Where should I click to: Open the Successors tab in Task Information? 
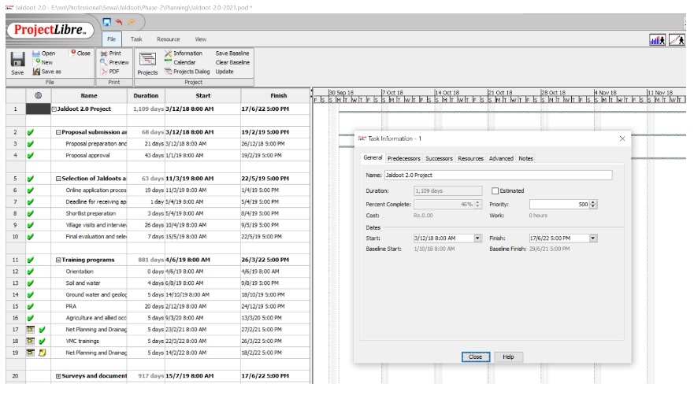[439, 158]
